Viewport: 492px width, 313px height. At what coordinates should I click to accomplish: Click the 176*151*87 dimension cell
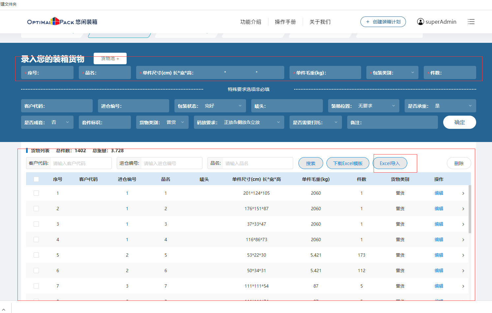[x=257, y=209]
